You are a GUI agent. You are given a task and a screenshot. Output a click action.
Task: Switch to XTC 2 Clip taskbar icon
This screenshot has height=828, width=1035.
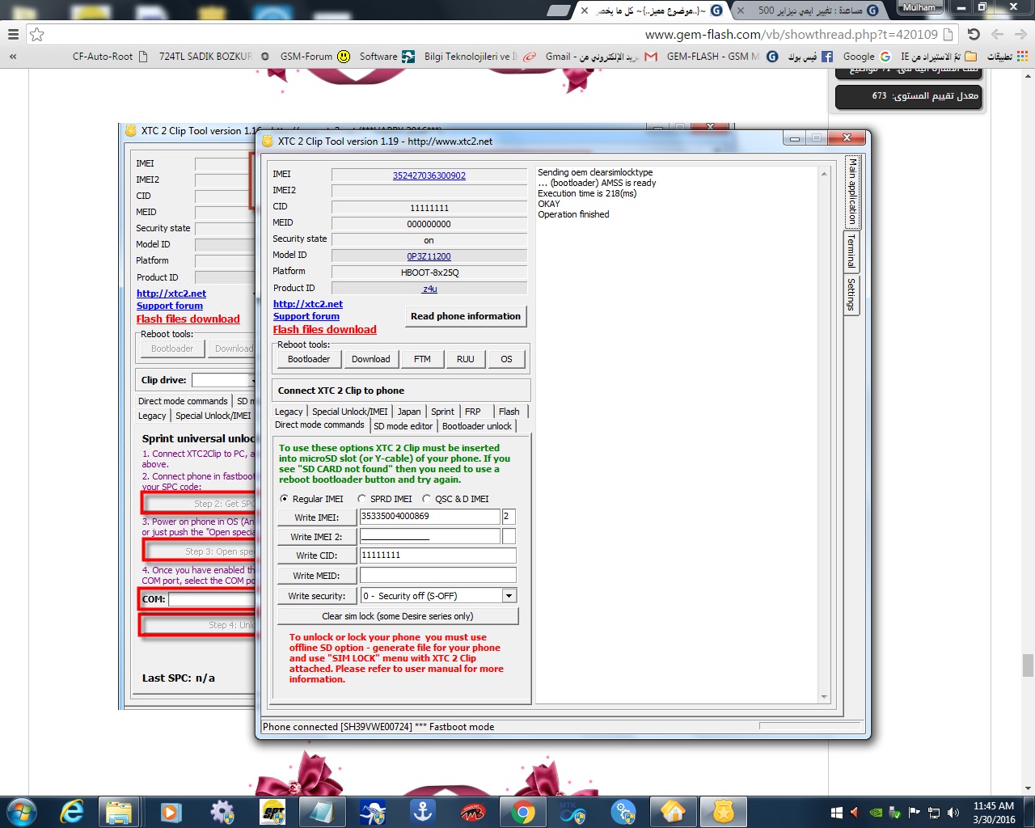tap(723, 811)
